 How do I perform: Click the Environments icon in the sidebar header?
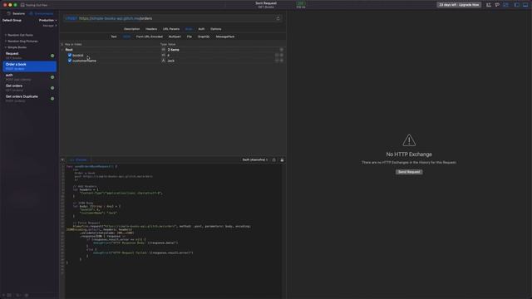[31, 13]
